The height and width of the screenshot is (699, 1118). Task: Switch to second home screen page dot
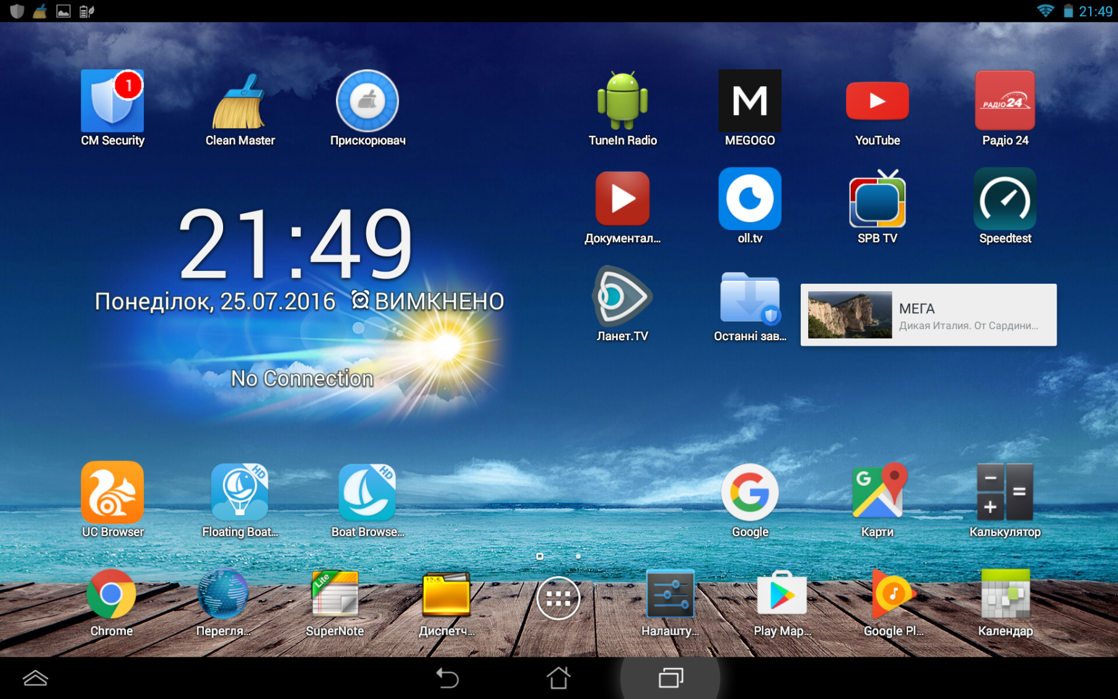578,556
